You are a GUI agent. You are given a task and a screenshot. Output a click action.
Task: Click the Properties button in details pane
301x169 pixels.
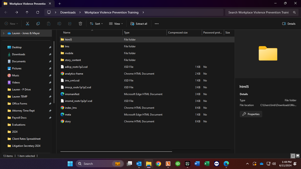coord(251,114)
